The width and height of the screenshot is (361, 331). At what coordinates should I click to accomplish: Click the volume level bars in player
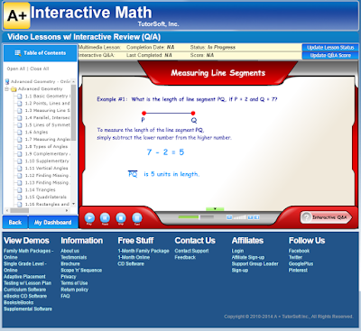pos(240,217)
